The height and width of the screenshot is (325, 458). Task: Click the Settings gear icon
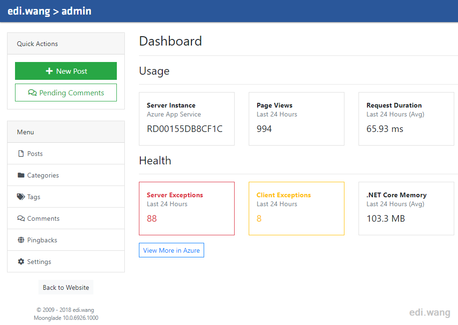pyautogui.click(x=21, y=262)
